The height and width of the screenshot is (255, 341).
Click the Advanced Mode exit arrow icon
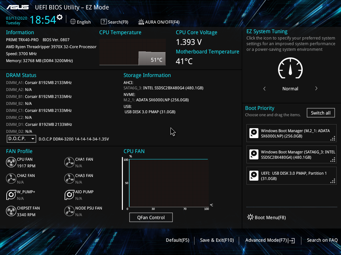coord(291,240)
